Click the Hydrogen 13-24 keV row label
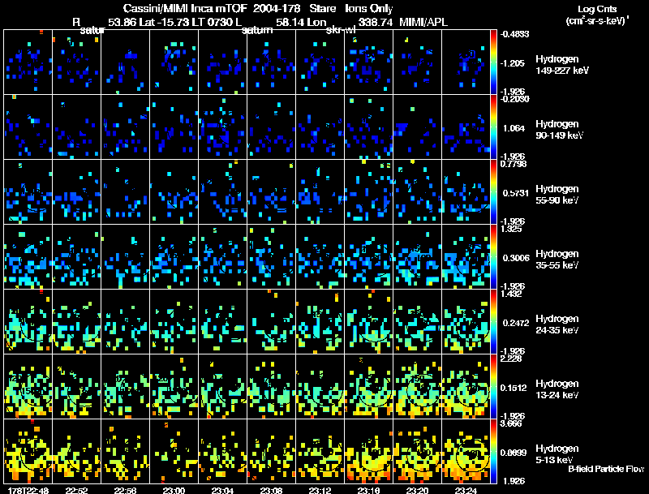Screen dimensions: 649x494 (557, 389)
